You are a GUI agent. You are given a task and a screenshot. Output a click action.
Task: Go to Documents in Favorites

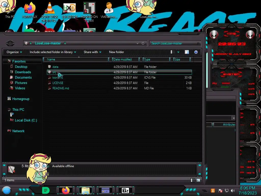click(23, 77)
